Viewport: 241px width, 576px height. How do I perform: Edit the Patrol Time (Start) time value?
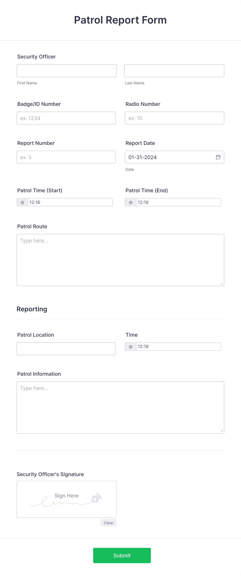[70, 202]
